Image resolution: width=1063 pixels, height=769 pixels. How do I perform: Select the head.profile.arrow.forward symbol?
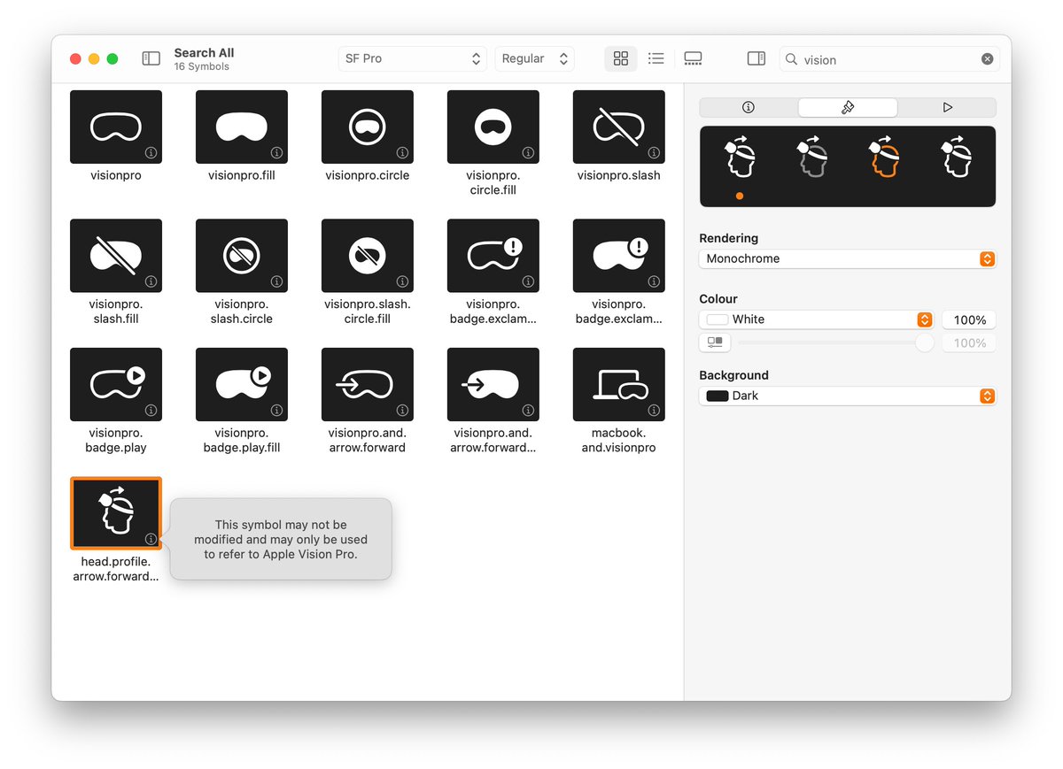click(x=116, y=513)
